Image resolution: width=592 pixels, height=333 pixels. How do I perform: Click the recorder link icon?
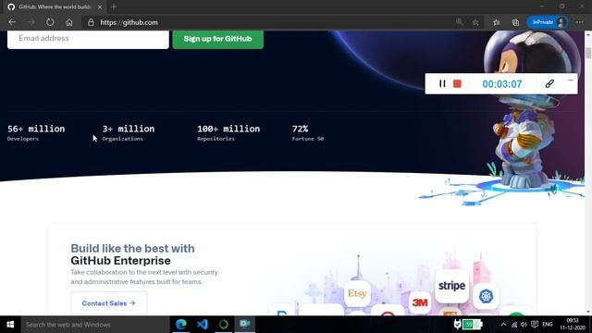coord(549,83)
